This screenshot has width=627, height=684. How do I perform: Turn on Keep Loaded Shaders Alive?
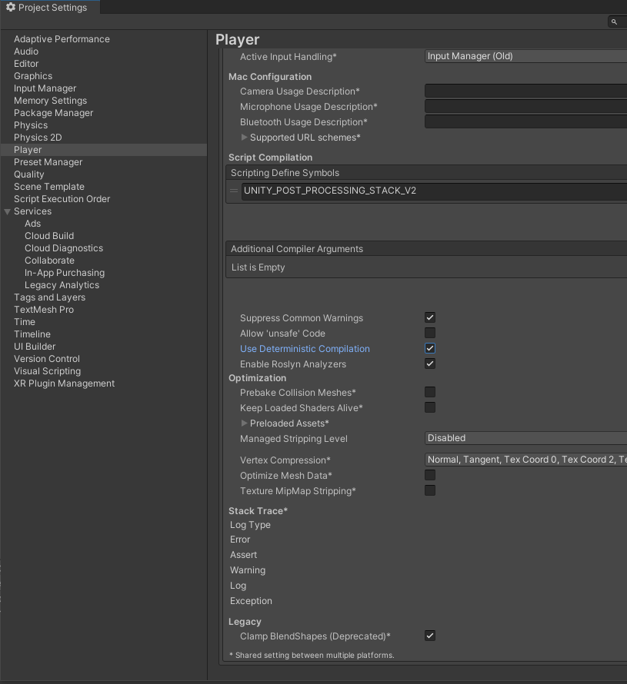coord(429,407)
